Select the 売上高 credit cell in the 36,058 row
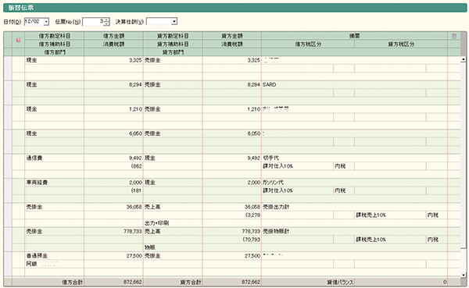Viewport: 469px width, 288px height. click(x=173, y=207)
